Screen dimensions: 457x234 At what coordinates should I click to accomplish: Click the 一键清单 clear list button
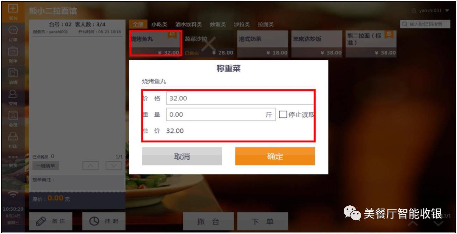pyautogui.click(x=46, y=166)
